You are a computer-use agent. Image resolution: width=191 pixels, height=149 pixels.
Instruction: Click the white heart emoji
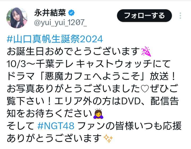(x=145, y=89)
